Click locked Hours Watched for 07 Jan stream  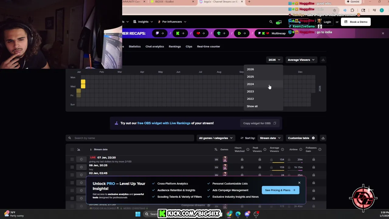tap(242, 159)
